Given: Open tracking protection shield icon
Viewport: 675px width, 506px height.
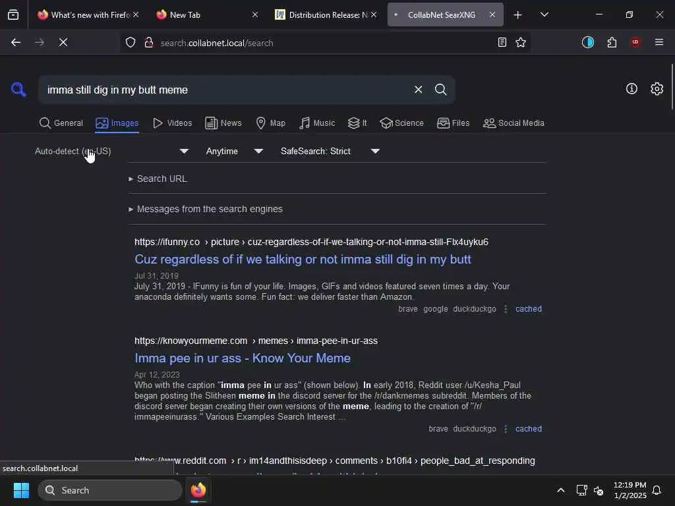Looking at the screenshot, I should coord(131,42).
